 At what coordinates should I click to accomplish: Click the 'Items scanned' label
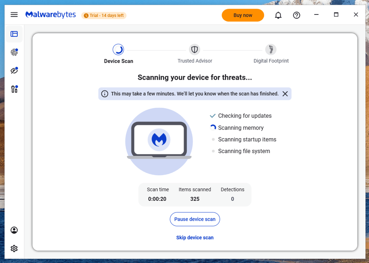tap(195, 189)
